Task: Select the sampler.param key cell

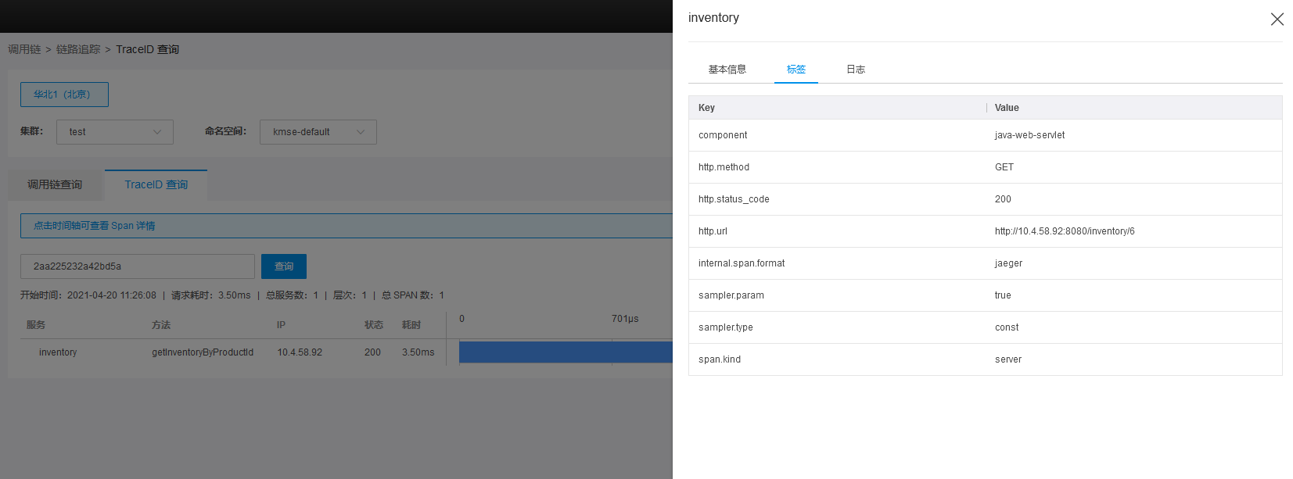Action: point(731,295)
